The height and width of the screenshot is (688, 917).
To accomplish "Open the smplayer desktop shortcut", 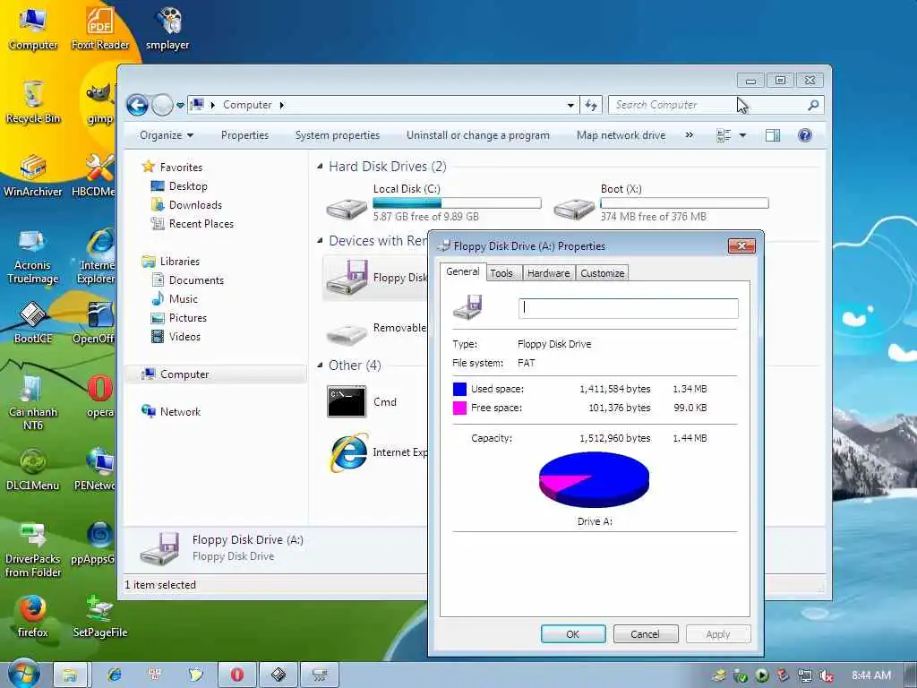I will (167, 28).
